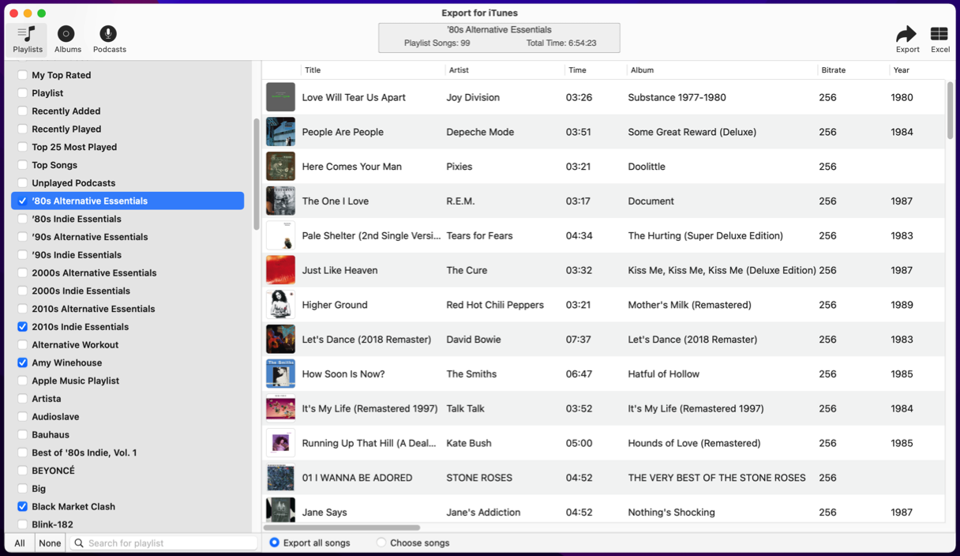Screen dimensions: 960x556
Task: Check the BEYONCÉ playlist
Action: [22, 471]
